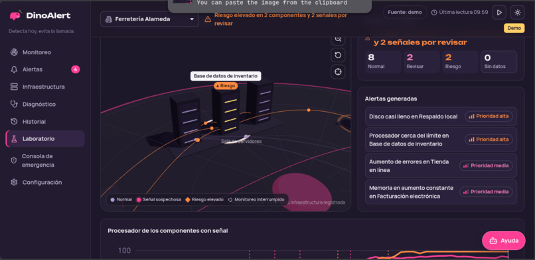
Task: Click the yellow Demo badge
Action: tap(514, 28)
